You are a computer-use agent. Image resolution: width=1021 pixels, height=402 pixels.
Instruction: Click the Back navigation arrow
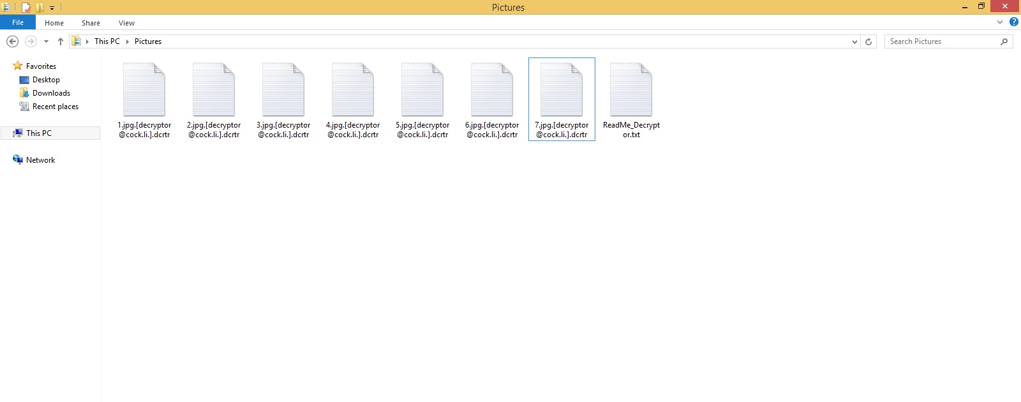coord(12,41)
